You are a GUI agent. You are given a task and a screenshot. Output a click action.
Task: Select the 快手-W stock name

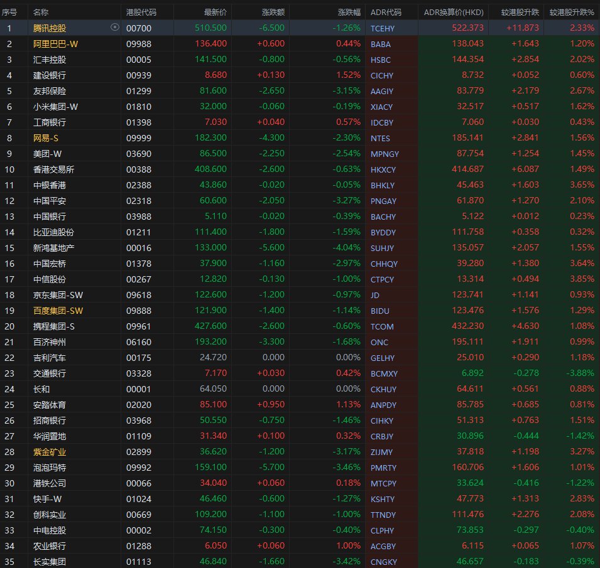pyautogui.click(x=48, y=498)
